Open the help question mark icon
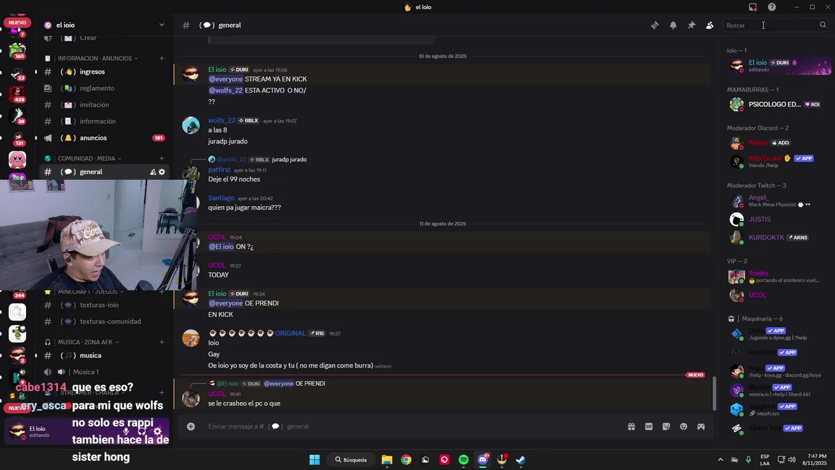Screen dimensions: 835x470 click(x=772, y=7)
